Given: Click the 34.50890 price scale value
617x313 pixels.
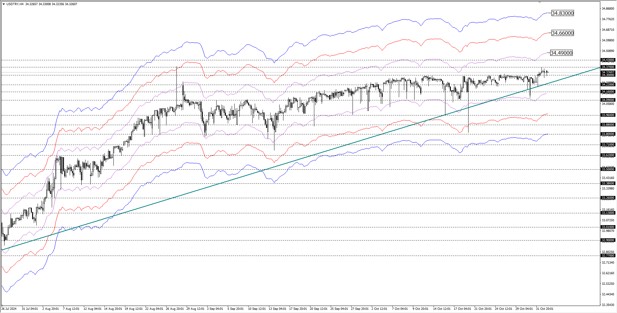Looking at the screenshot, I should click(608, 51).
